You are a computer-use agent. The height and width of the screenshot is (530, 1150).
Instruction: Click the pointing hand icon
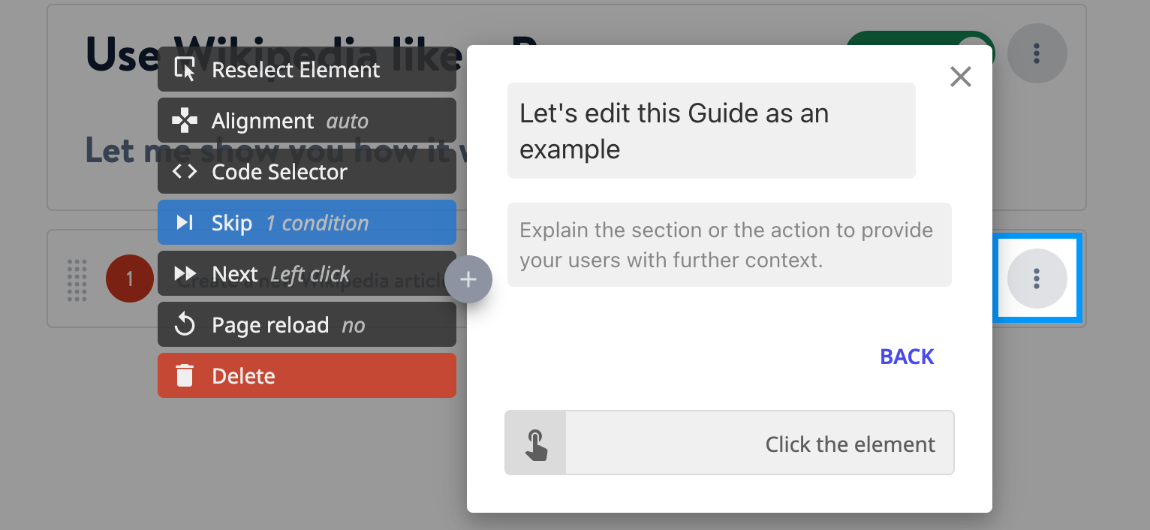[535, 444]
